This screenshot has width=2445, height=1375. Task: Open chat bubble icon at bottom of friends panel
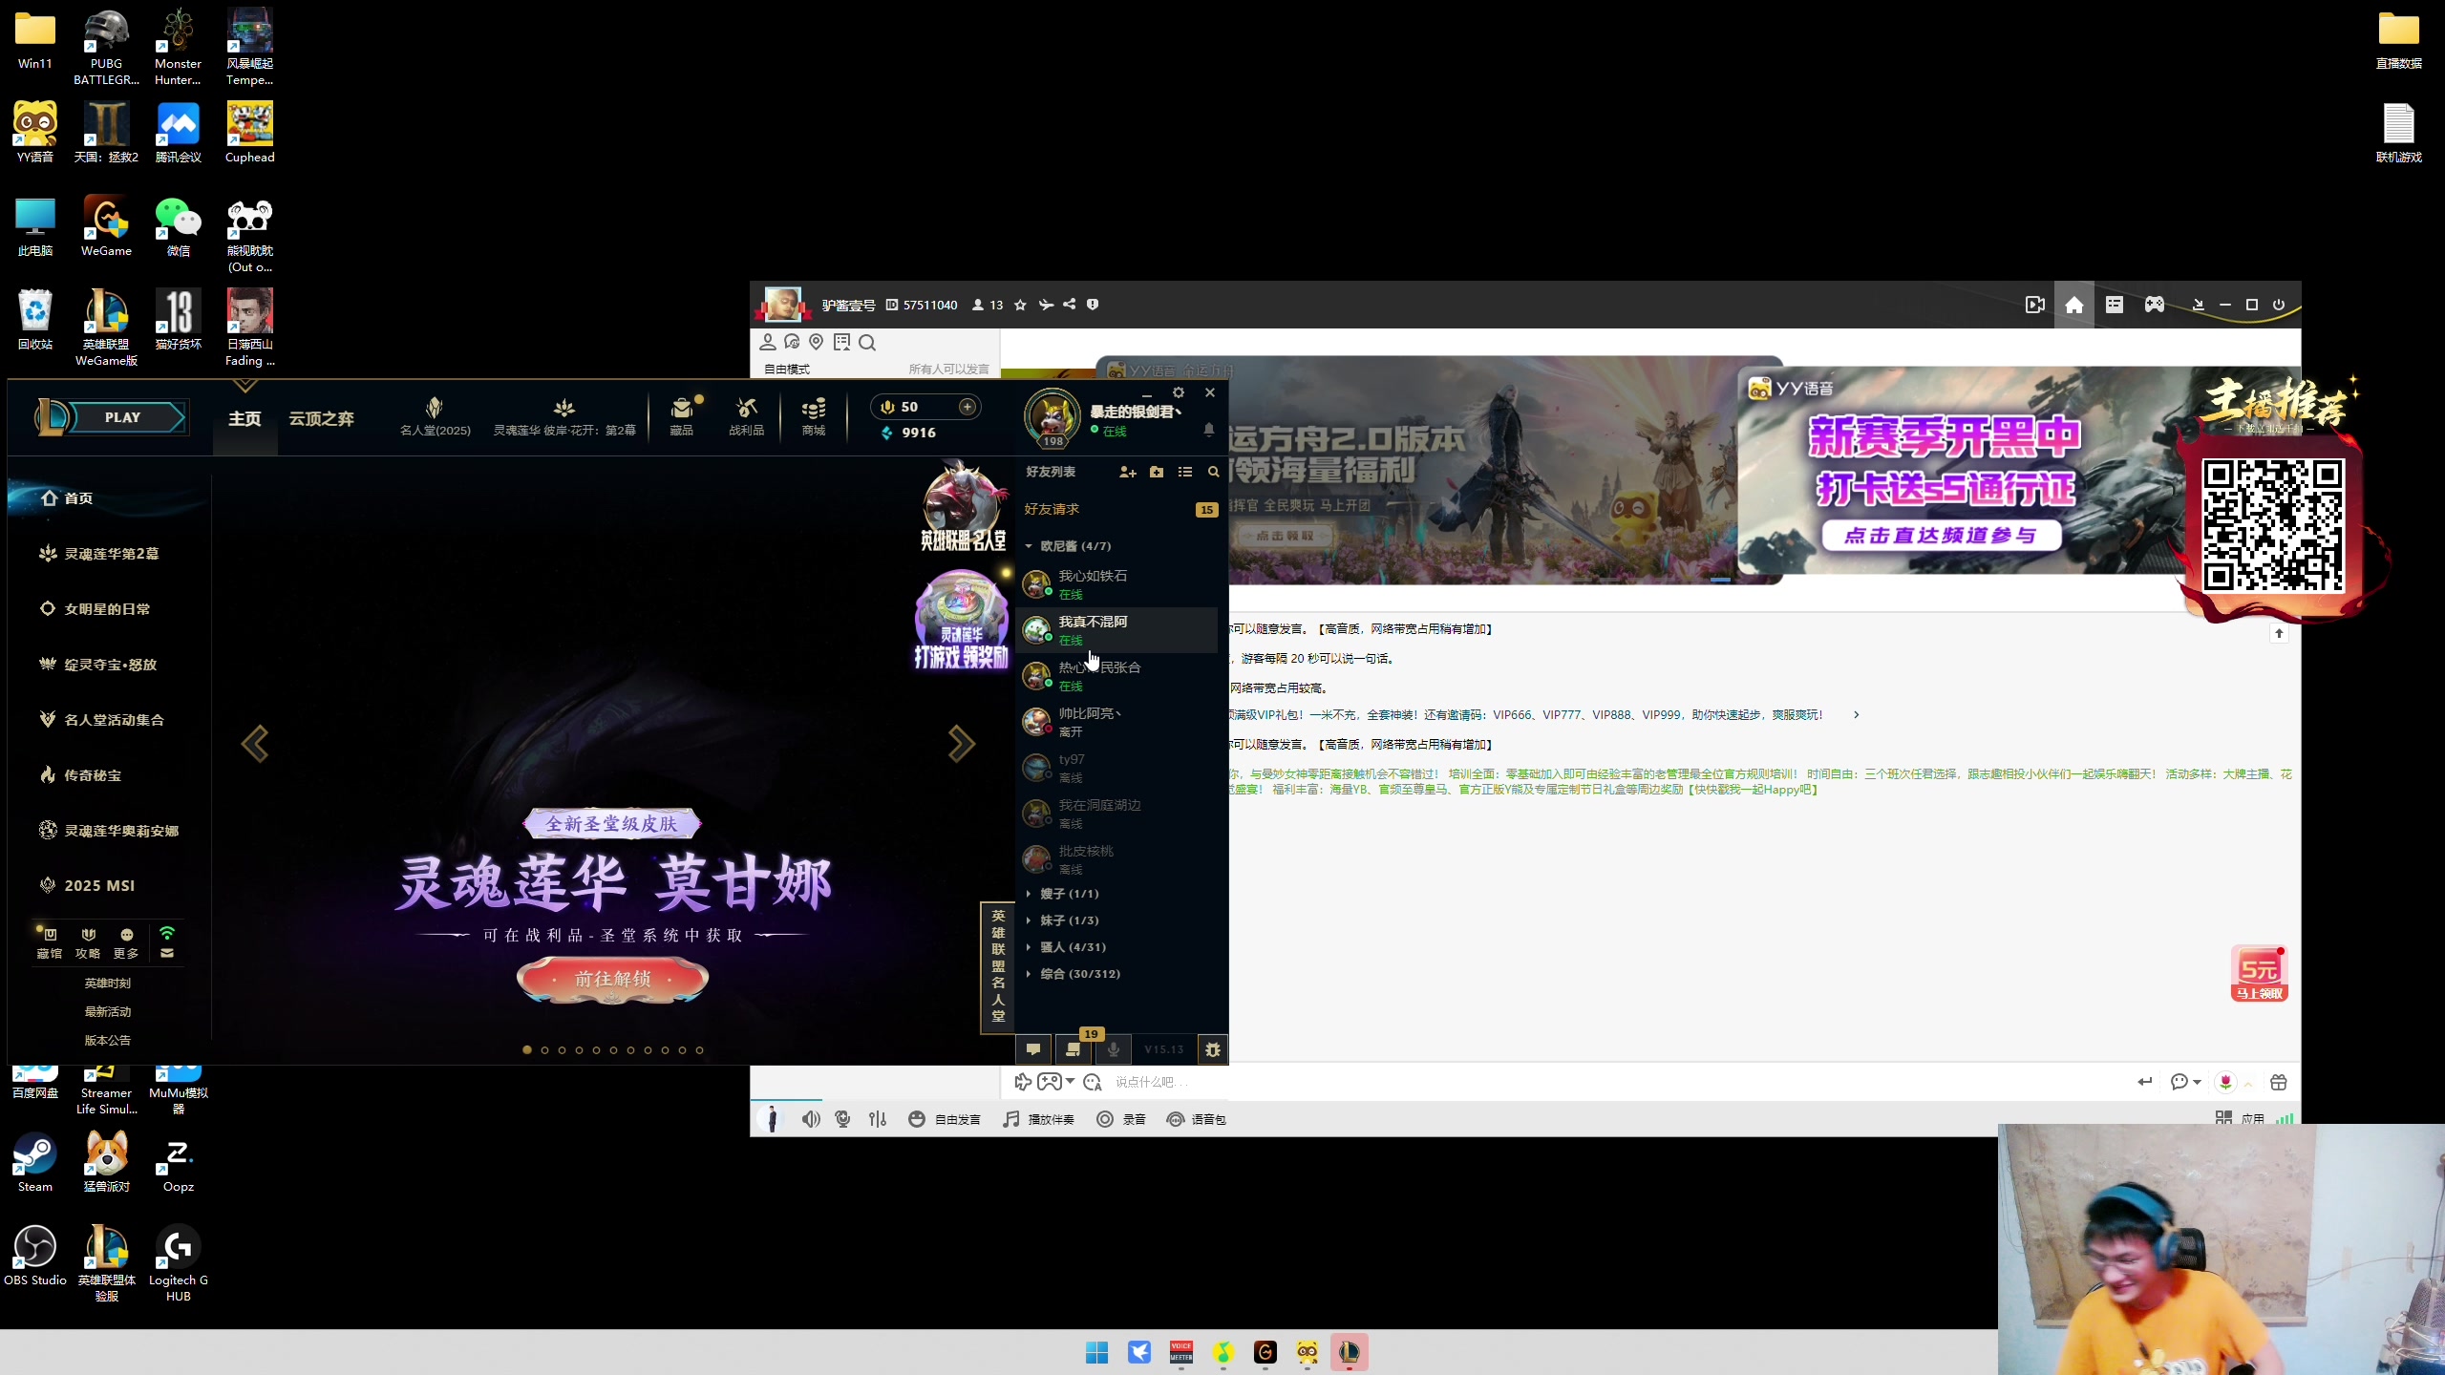[1033, 1048]
